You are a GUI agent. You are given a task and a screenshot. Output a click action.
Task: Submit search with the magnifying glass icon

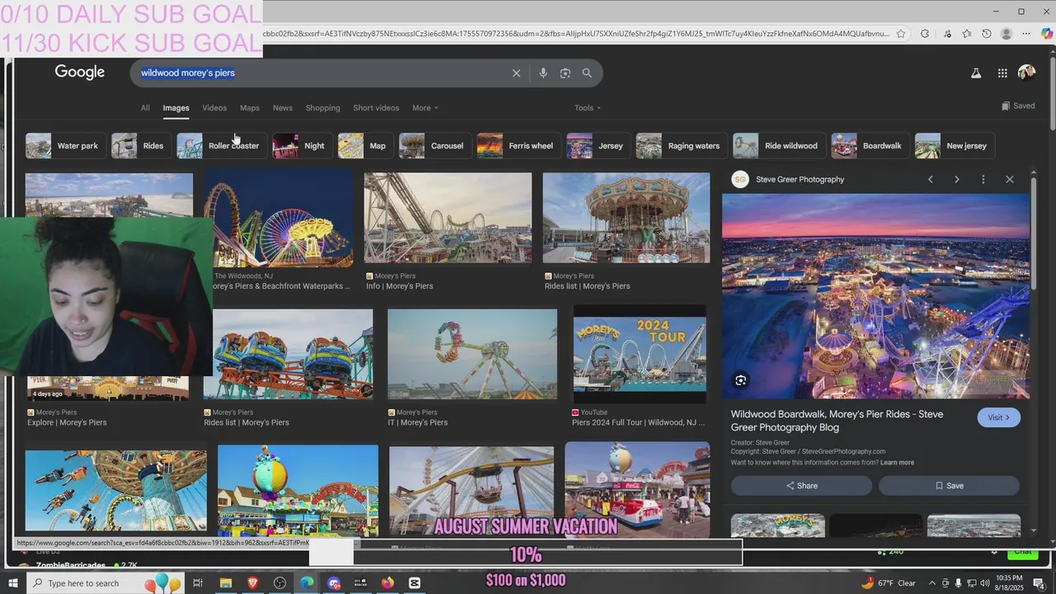(x=587, y=73)
